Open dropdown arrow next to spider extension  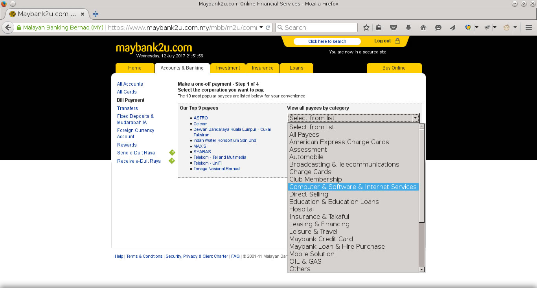point(495,28)
